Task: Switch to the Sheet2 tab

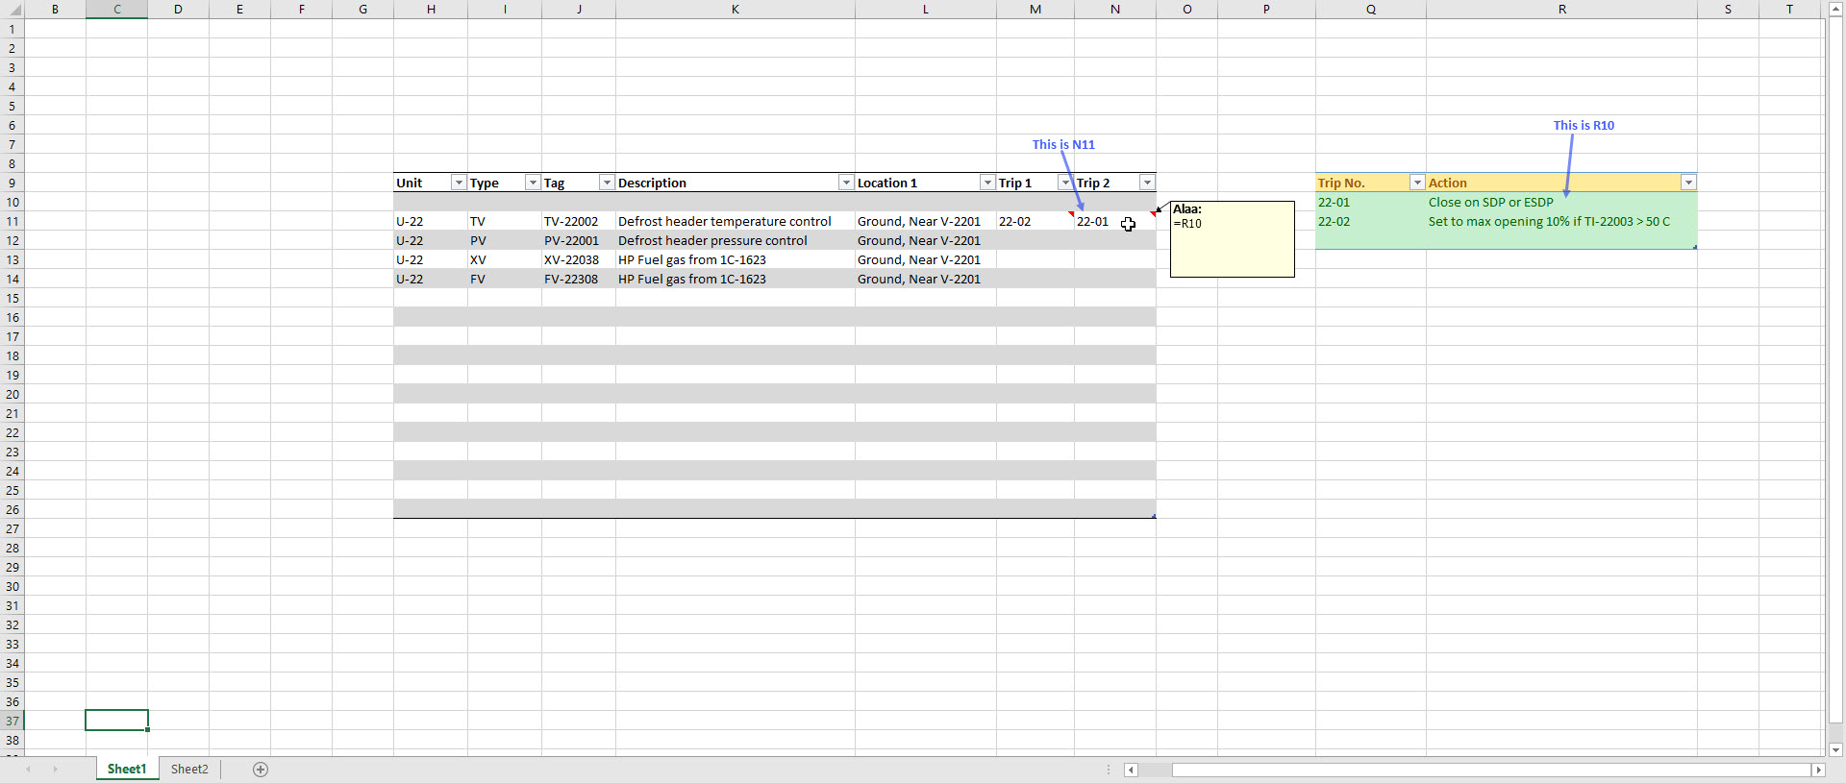Action: point(189,769)
